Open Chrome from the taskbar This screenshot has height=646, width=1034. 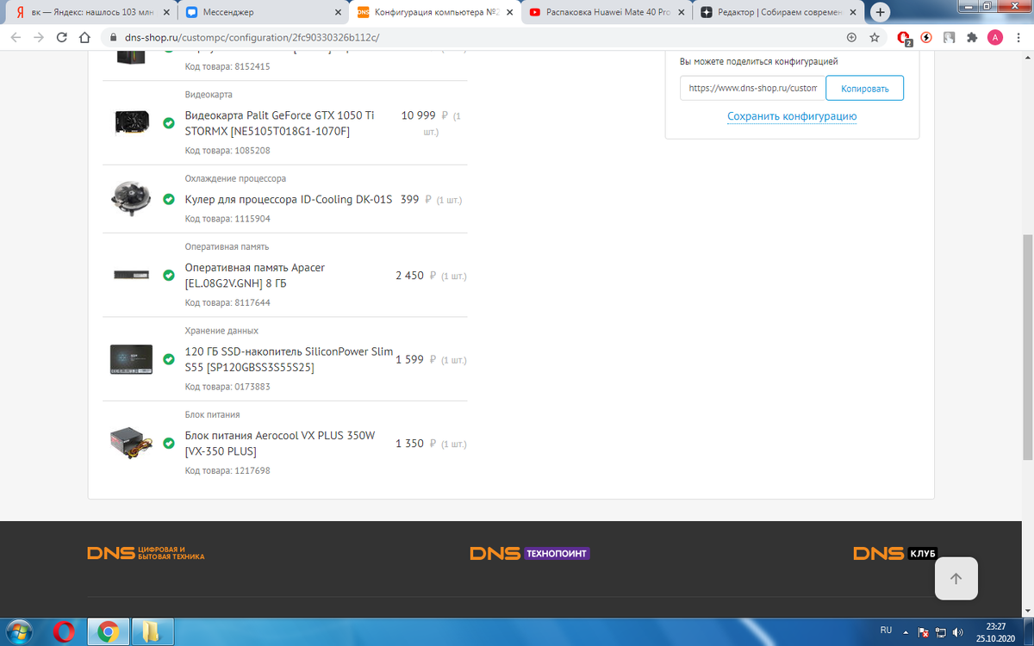(108, 631)
